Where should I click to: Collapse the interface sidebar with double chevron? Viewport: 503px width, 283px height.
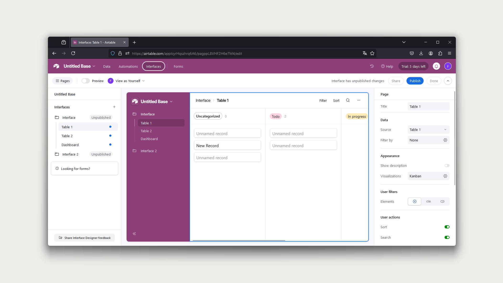click(134, 234)
